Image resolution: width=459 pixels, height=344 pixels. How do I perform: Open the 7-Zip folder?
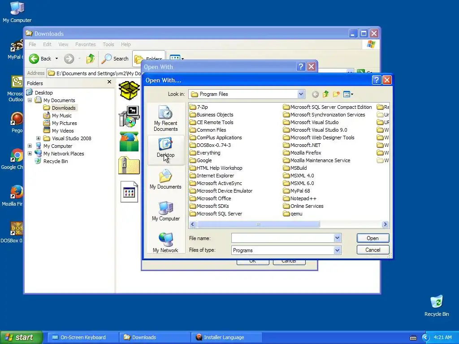click(199, 107)
